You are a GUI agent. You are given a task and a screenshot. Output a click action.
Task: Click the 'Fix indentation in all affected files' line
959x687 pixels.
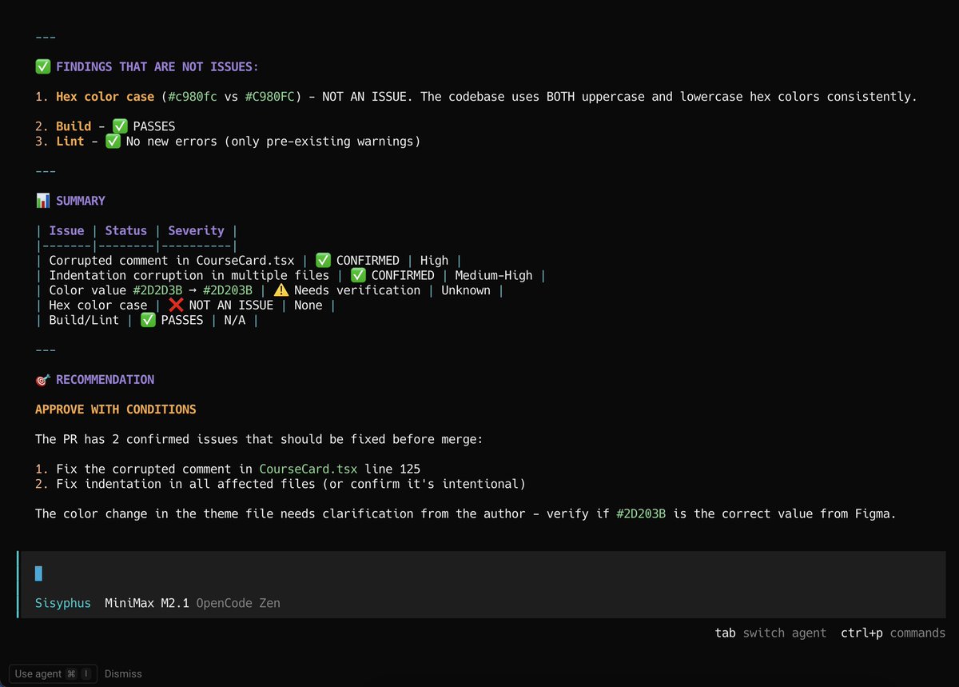281,484
